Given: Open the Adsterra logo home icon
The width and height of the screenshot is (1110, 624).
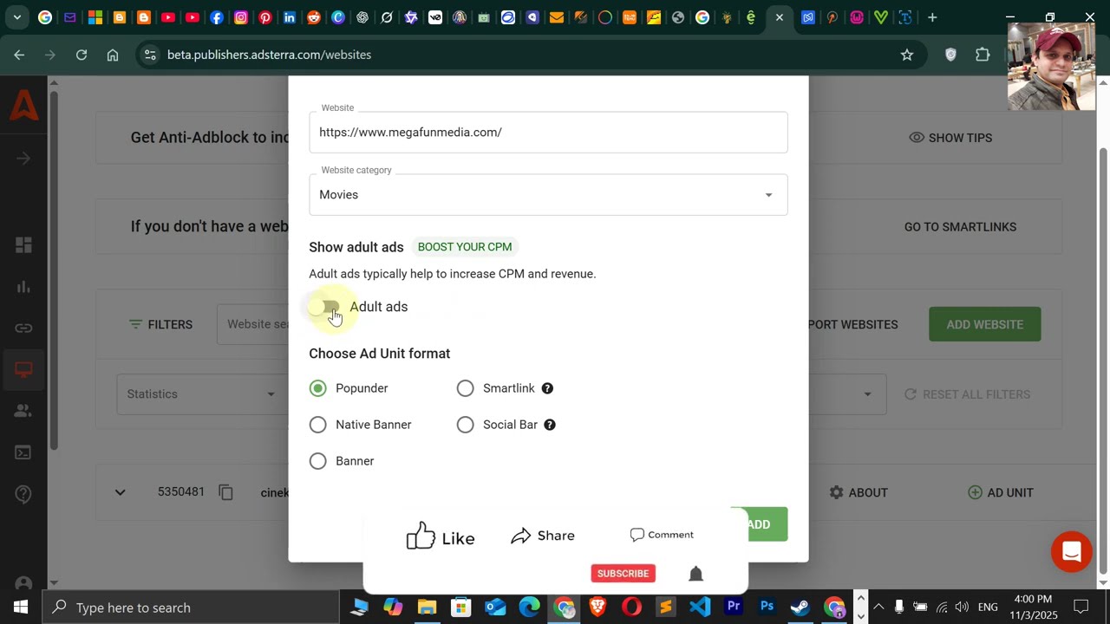Looking at the screenshot, I should click(x=23, y=106).
